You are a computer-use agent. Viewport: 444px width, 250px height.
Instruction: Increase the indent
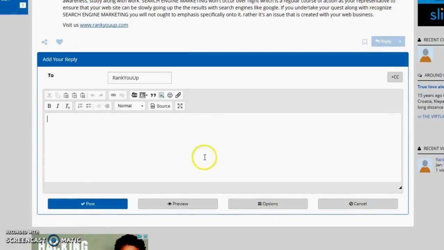click(107, 106)
